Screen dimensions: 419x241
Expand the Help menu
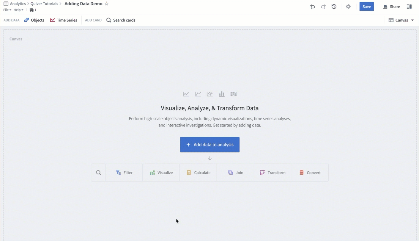tap(18, 10)
